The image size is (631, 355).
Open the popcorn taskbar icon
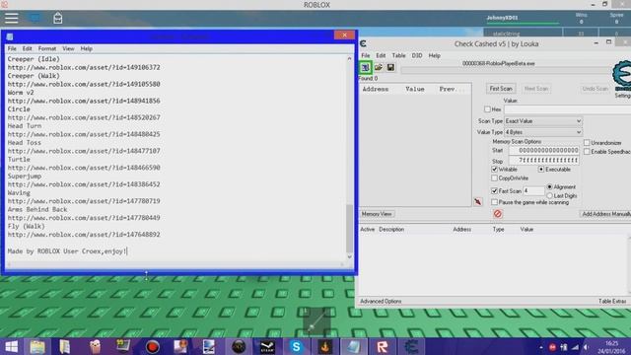click(95, 346)
